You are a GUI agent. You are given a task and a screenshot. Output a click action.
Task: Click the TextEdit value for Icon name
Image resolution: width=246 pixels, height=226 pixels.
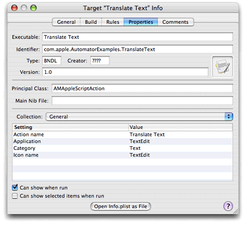point(139,155)
